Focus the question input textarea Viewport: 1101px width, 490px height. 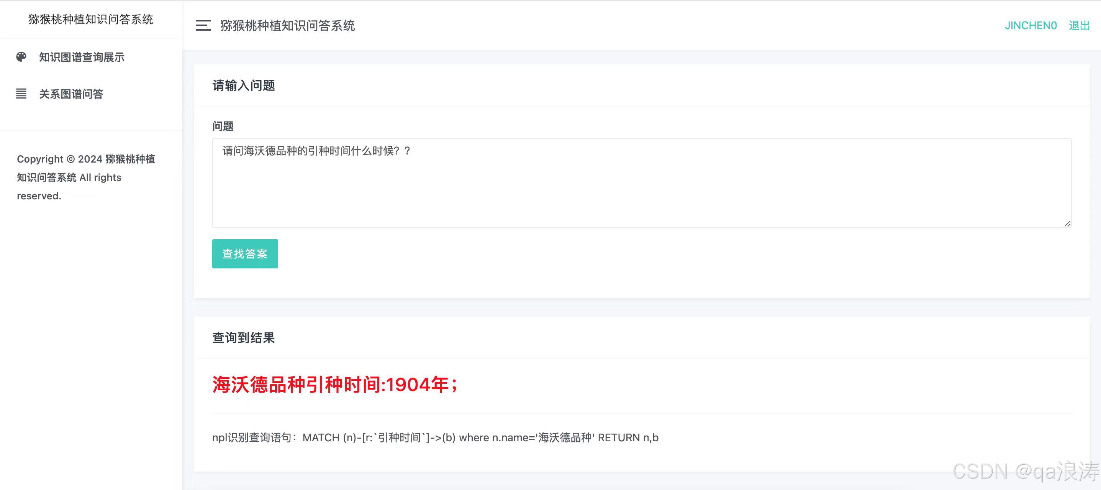pyautogui.click(x=642, y=183)
